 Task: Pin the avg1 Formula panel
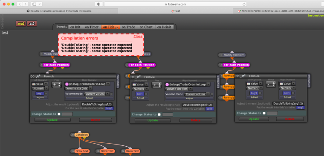pyautogui.click(x=243, y=76)
